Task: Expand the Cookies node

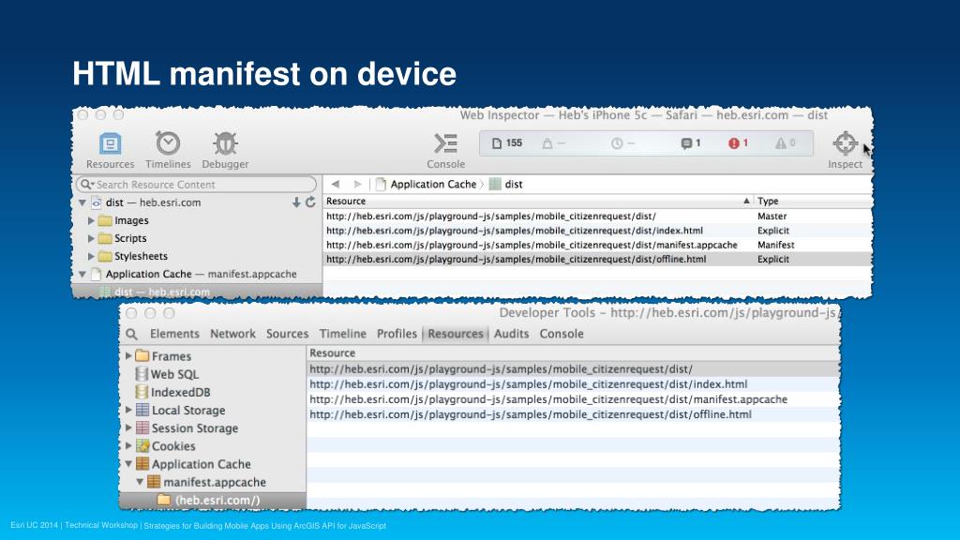Action: tap(128, 445)
